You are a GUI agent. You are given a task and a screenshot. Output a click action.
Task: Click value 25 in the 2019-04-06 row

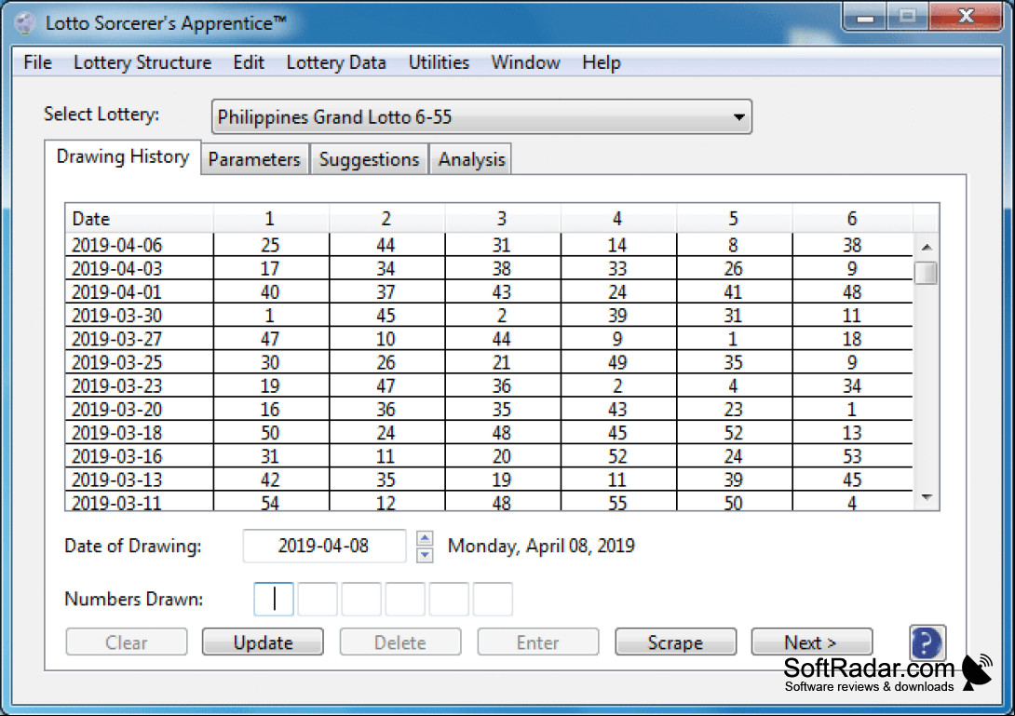pos(270,246)
